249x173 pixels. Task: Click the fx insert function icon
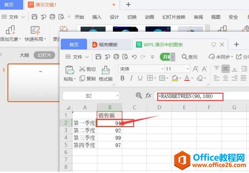[x=148, y=95]
